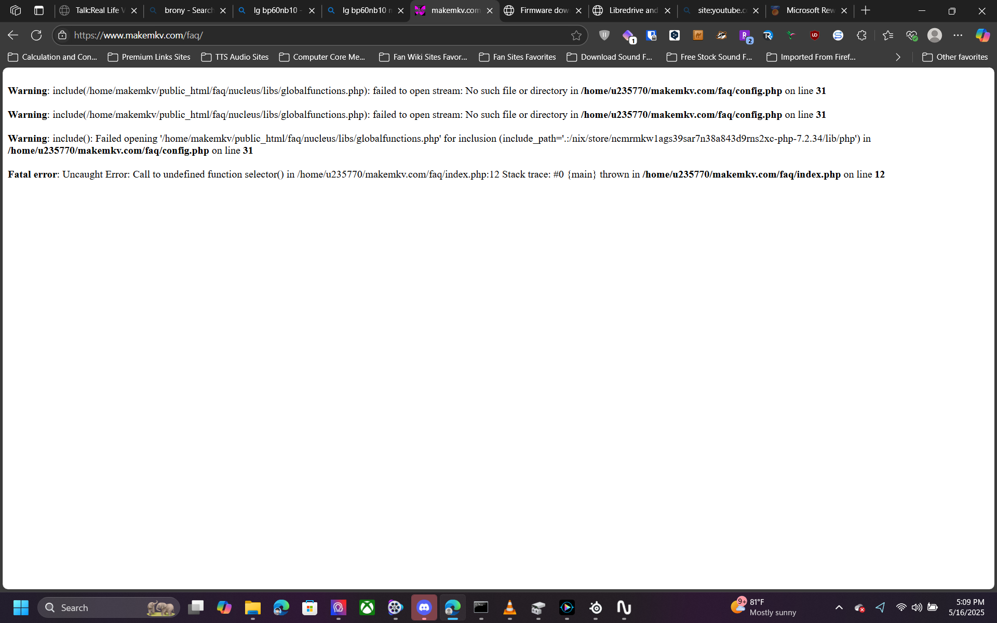The height and width of the screenshot is (623, 997).
Task: Open Computer Core Me... favorites folder
Action: coord(322,57)
